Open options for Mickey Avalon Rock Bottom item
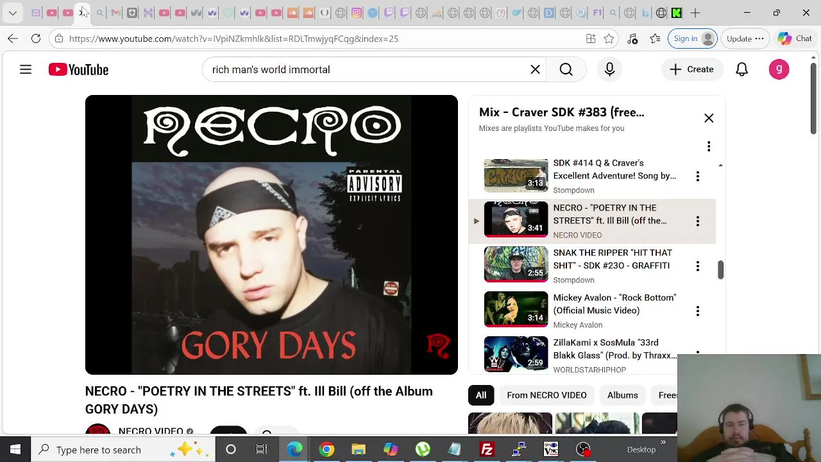The width and height of the screenshot is (821, 462). point(697,311)
